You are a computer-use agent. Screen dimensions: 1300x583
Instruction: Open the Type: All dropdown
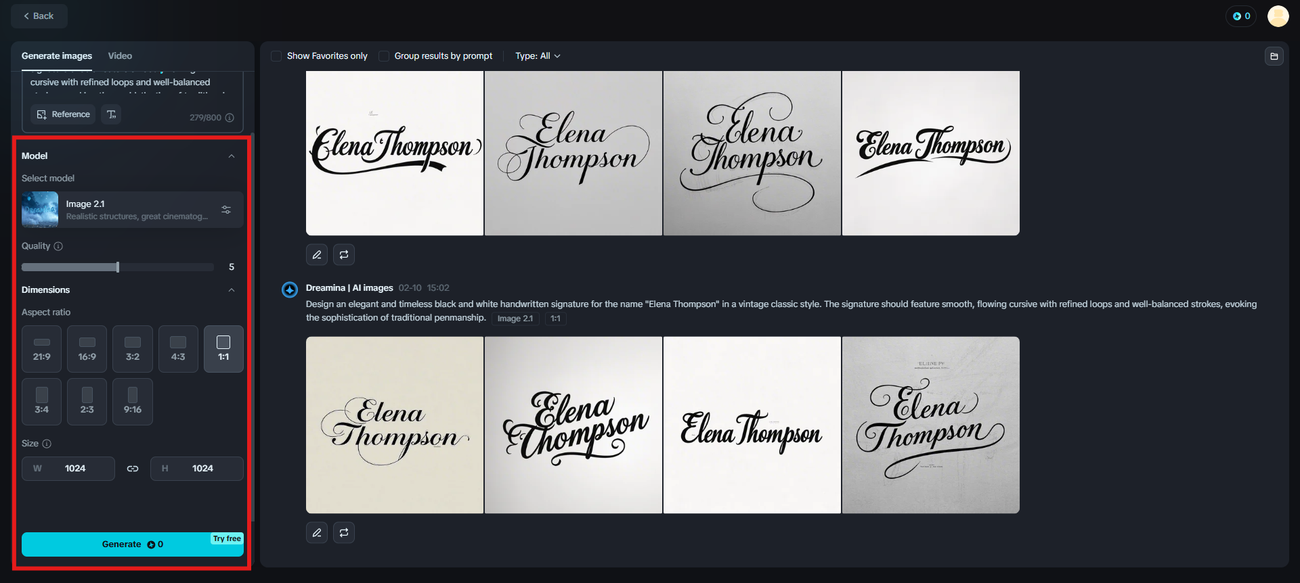click(538, 56)
